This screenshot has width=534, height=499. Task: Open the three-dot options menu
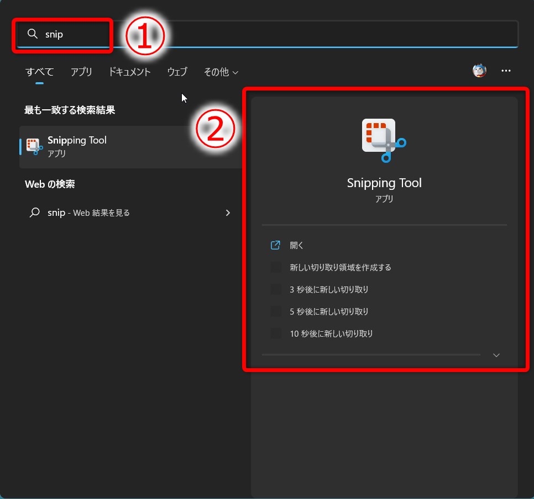tap(506, 71)
